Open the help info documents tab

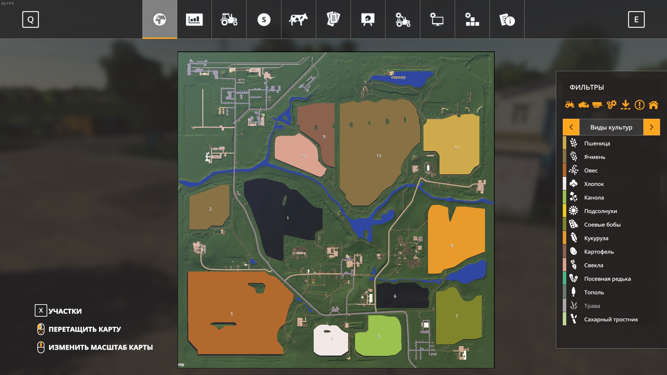click(507, 19)
